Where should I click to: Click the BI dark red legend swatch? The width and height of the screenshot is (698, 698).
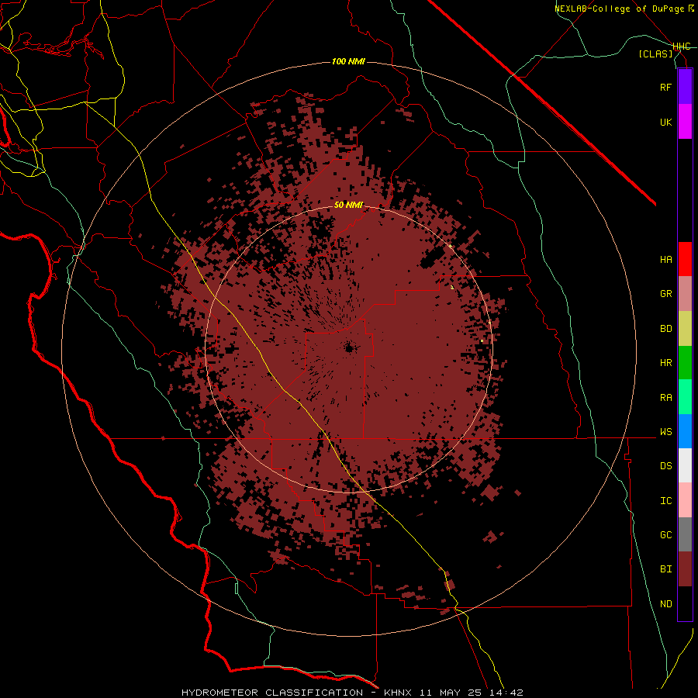pyautogui.click(x=685, y=569)
